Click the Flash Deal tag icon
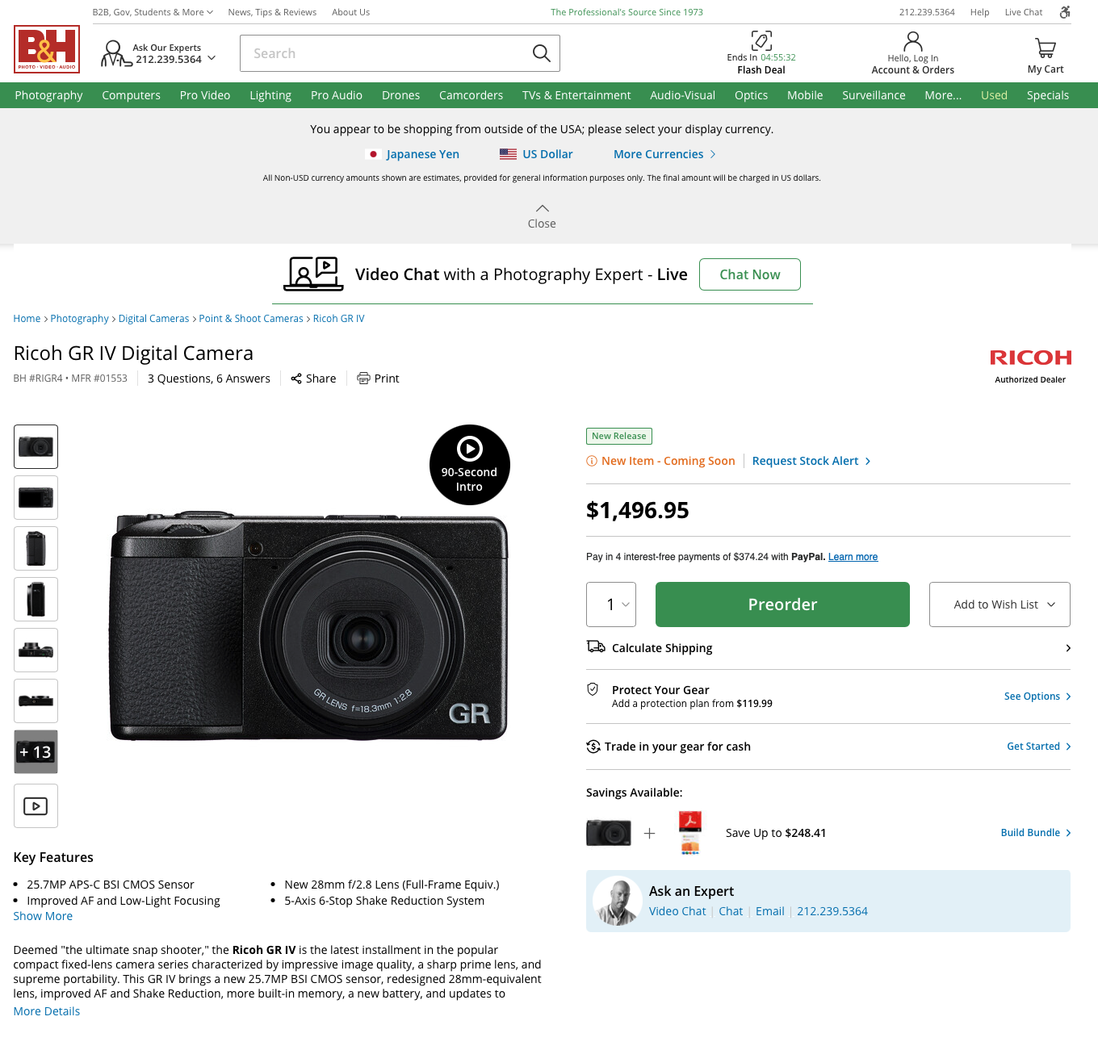Screen dimensions: 1098x1050 (761, 41)
